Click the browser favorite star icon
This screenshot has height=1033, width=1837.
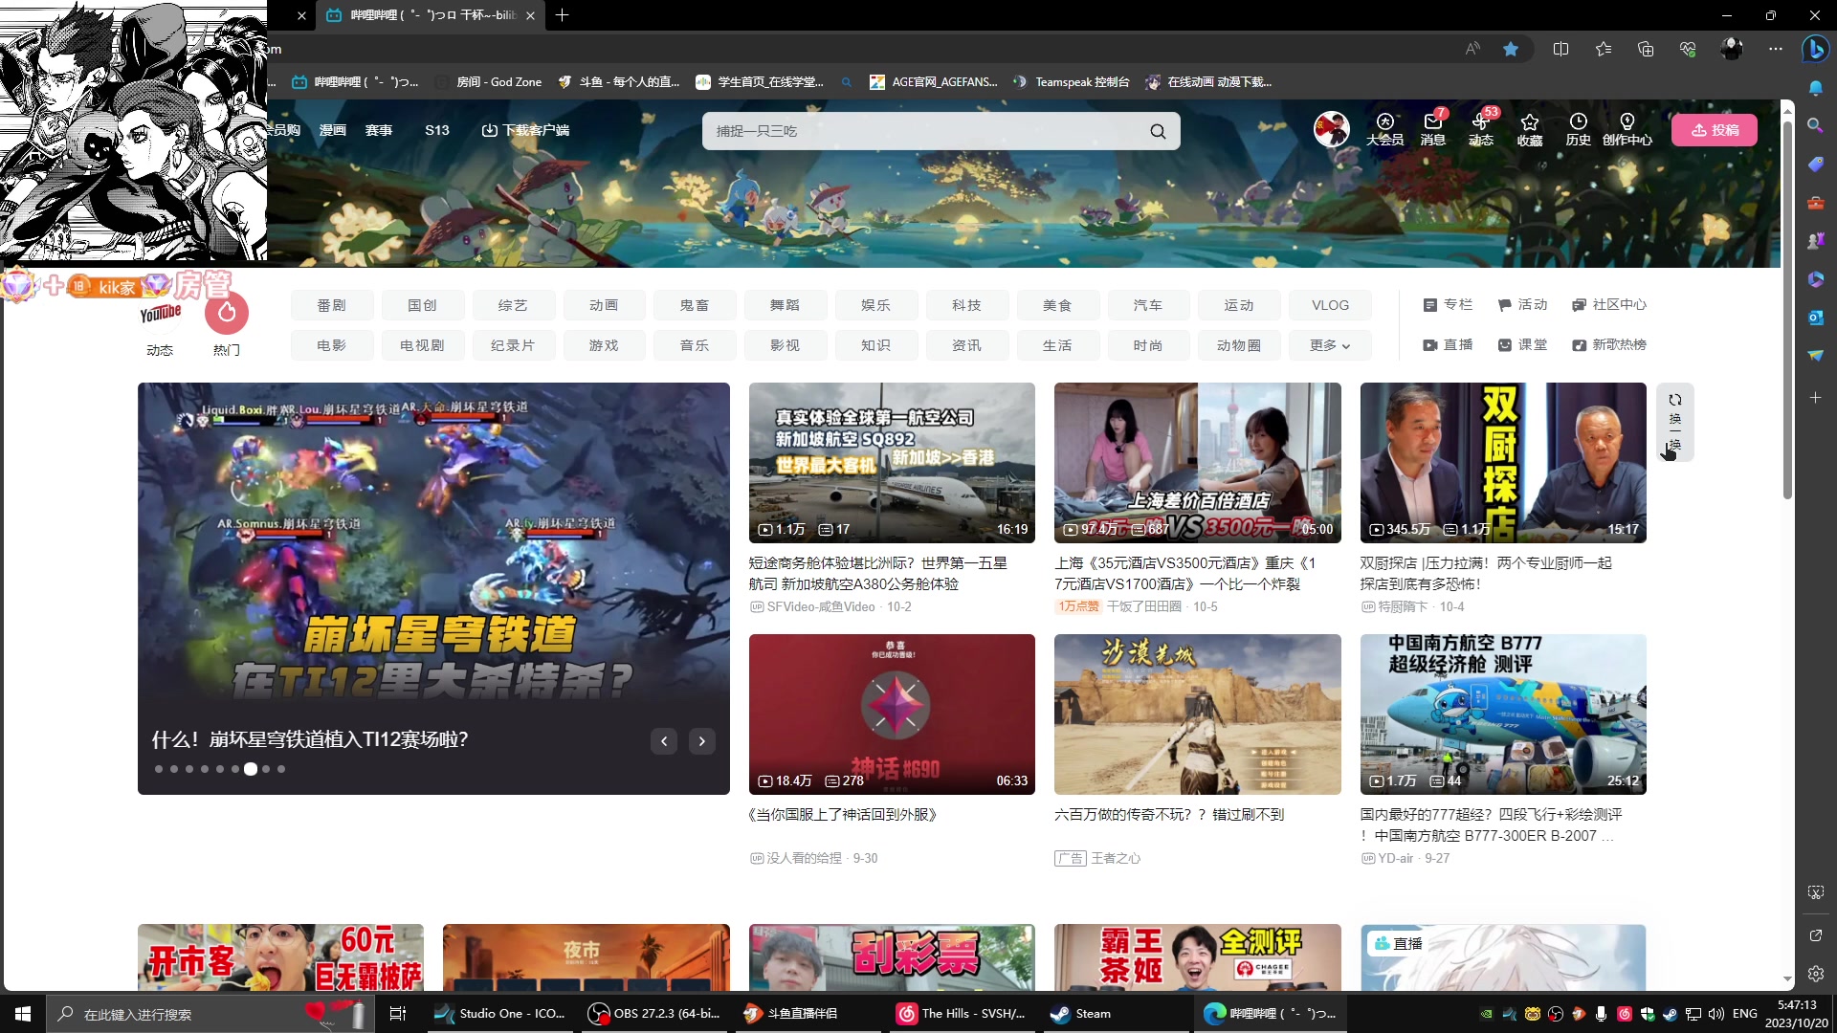point(1511,50)
